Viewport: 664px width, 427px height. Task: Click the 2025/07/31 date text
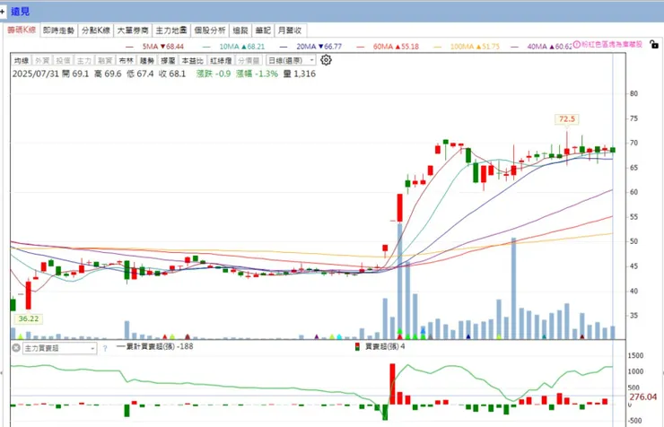click(36, 74)
